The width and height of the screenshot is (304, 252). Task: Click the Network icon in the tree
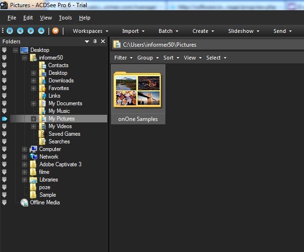(33, 157)
